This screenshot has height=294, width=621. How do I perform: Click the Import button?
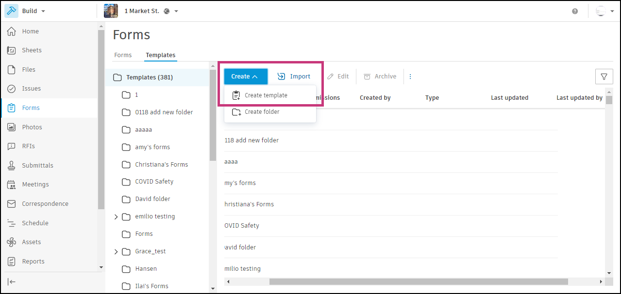point(294,77)
